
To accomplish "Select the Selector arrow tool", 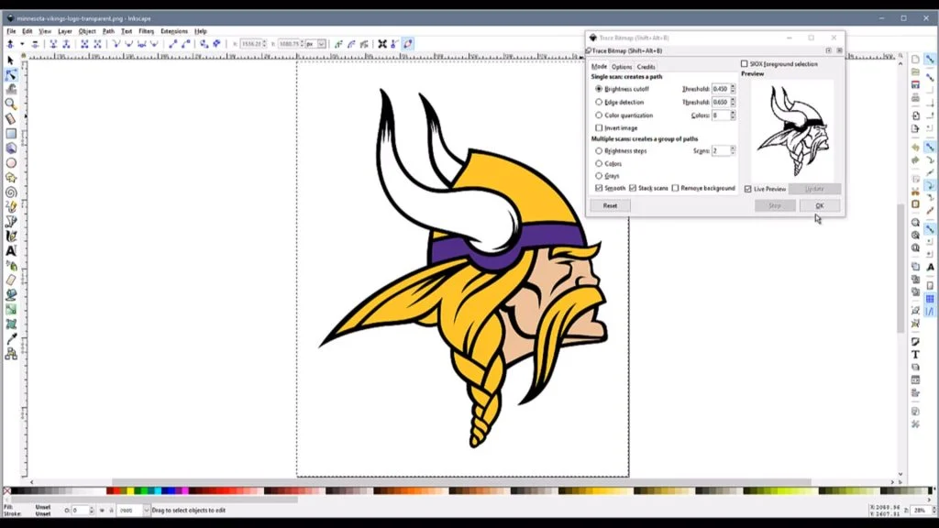I will tap(11, 60).
